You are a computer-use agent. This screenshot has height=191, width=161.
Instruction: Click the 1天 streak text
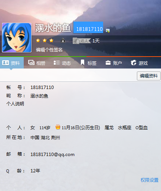(x=96, y=41)
